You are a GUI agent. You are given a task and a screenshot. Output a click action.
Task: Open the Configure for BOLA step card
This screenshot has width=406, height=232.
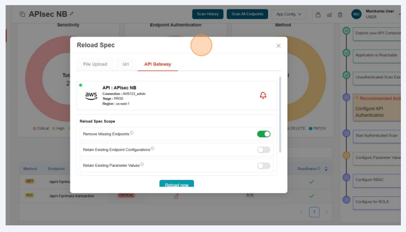click(x=377, y=203)
